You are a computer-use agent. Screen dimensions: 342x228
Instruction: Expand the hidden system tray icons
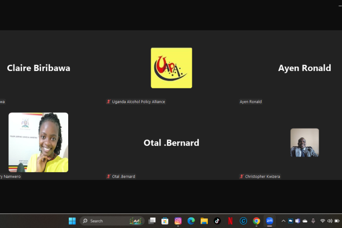(x=283, y=221)
